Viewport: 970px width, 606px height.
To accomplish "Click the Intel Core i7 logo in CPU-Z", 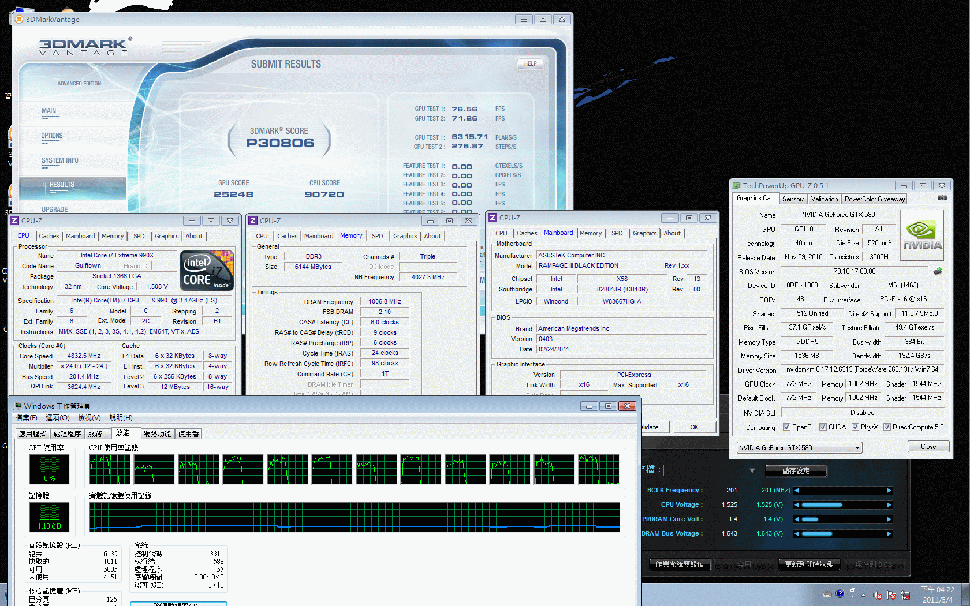I will (x=207, y=270).
